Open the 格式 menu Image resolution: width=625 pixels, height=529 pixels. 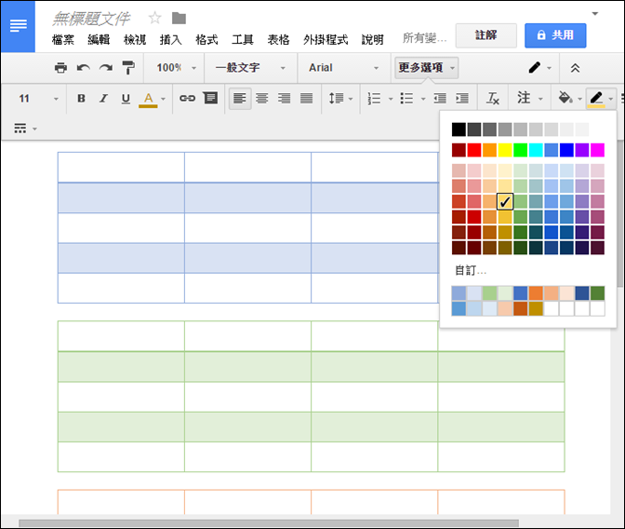(206, 39)
